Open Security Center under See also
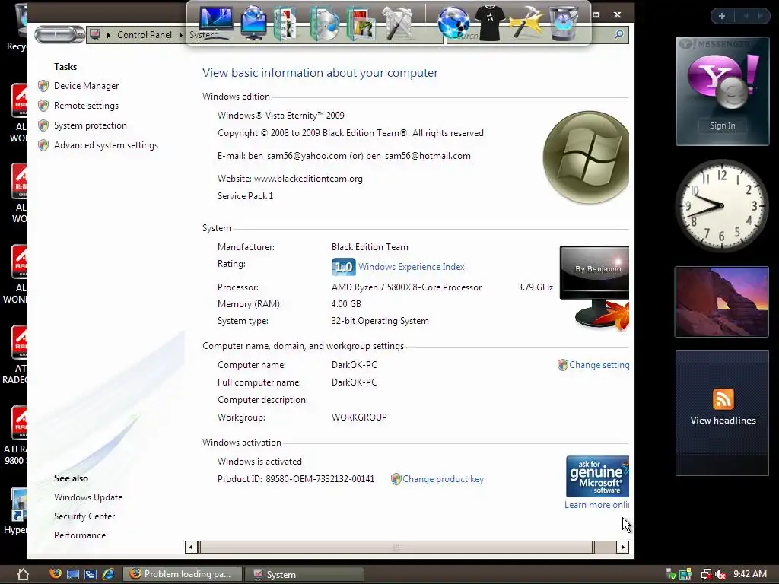The height and width of the screenshot is (584, 779). [x=84, y=516]
